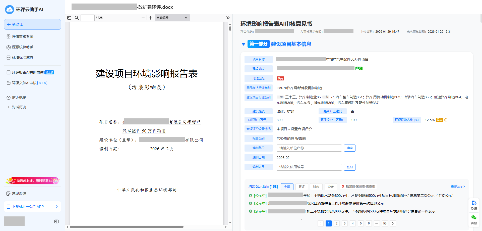Open the auto zoom dropdown

[x=172, y=18]
